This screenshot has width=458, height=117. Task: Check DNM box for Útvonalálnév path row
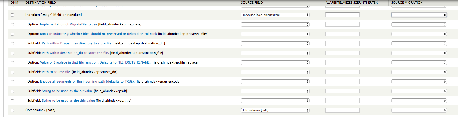point(12,110)
